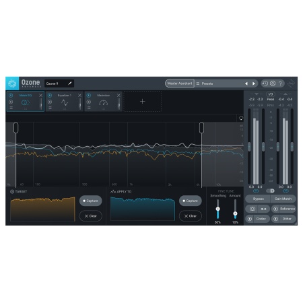
Task: Go to the previous preset arrow
Action: click(x=246, y=83)
